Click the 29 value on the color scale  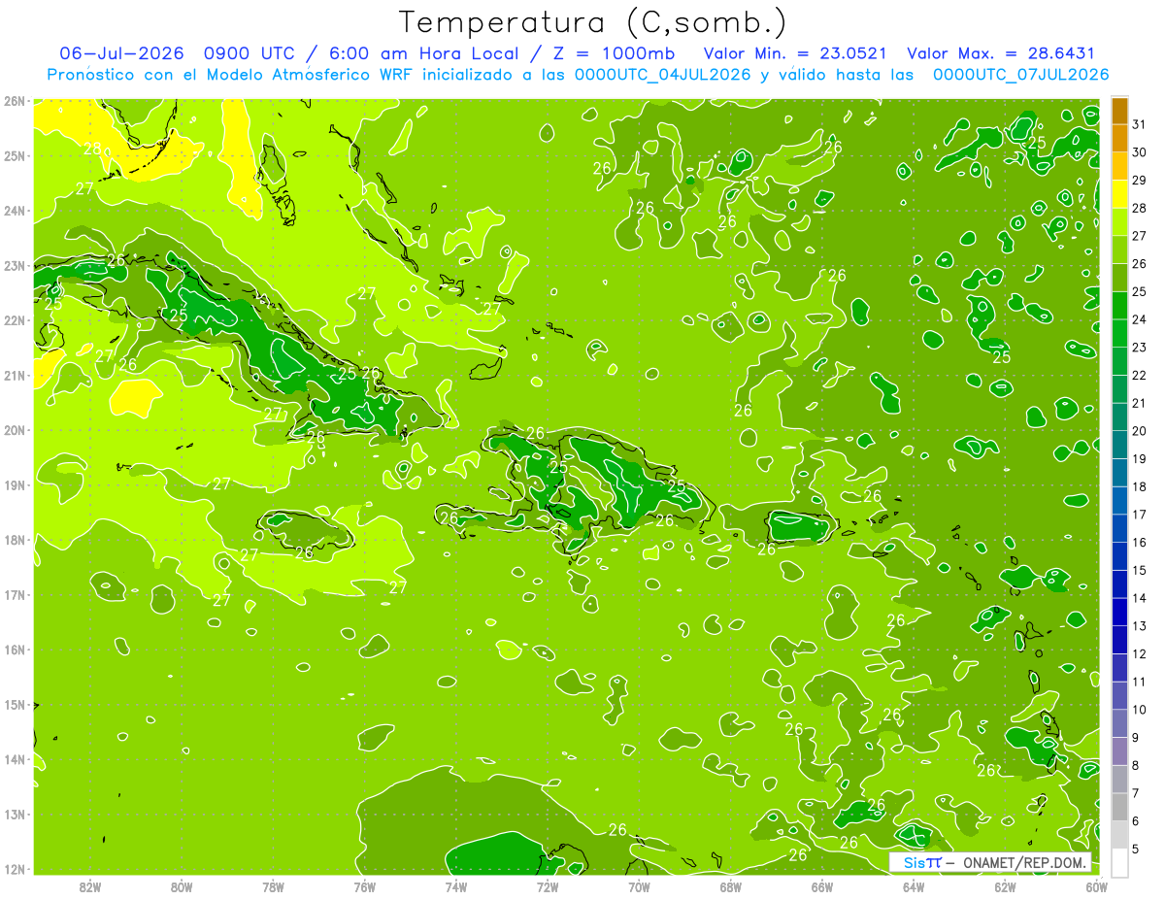point(1140,181)
